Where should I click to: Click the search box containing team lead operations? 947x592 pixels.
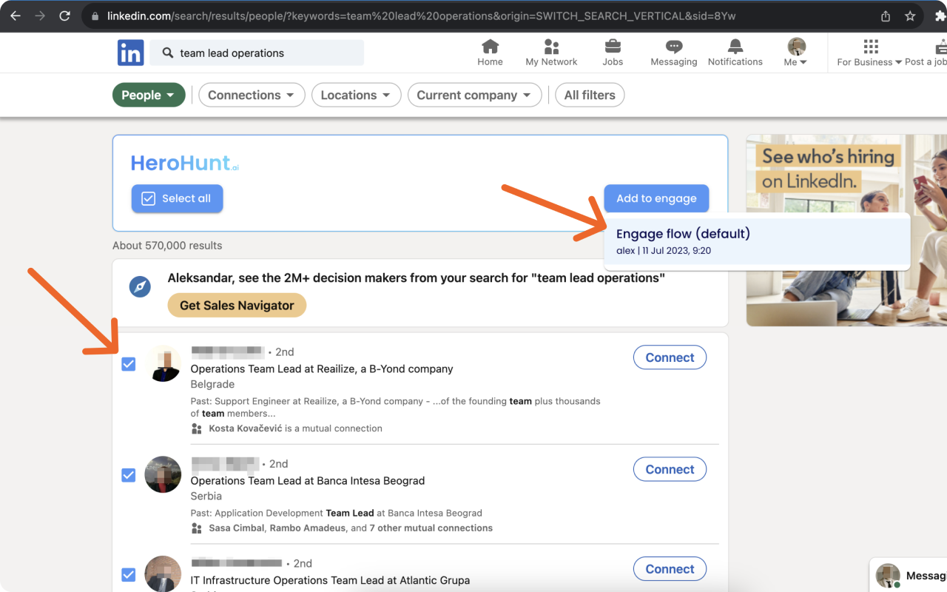point(257,53)
